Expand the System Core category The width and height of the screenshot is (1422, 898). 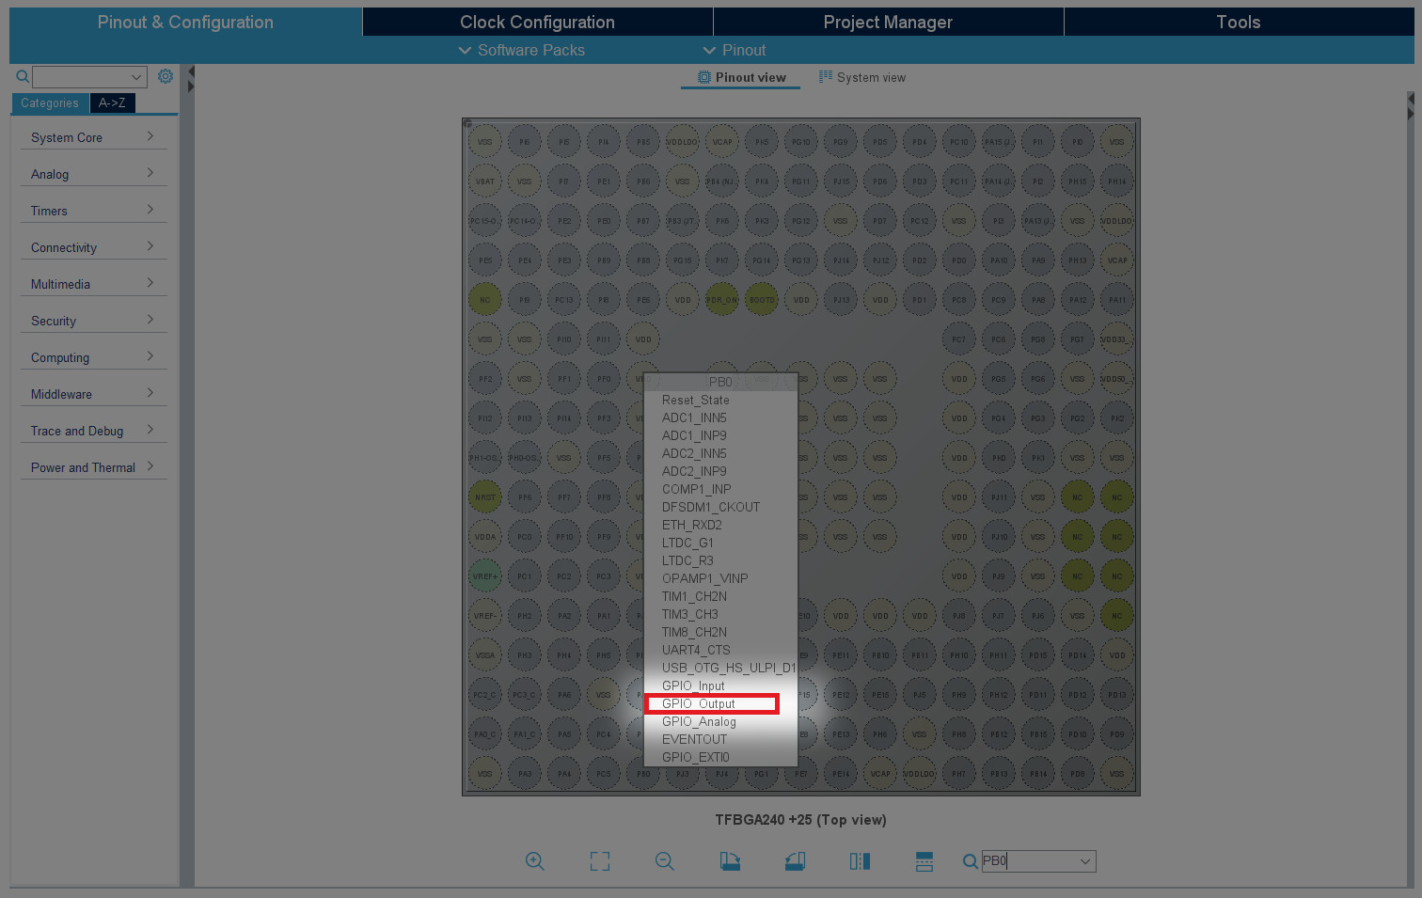93,137
